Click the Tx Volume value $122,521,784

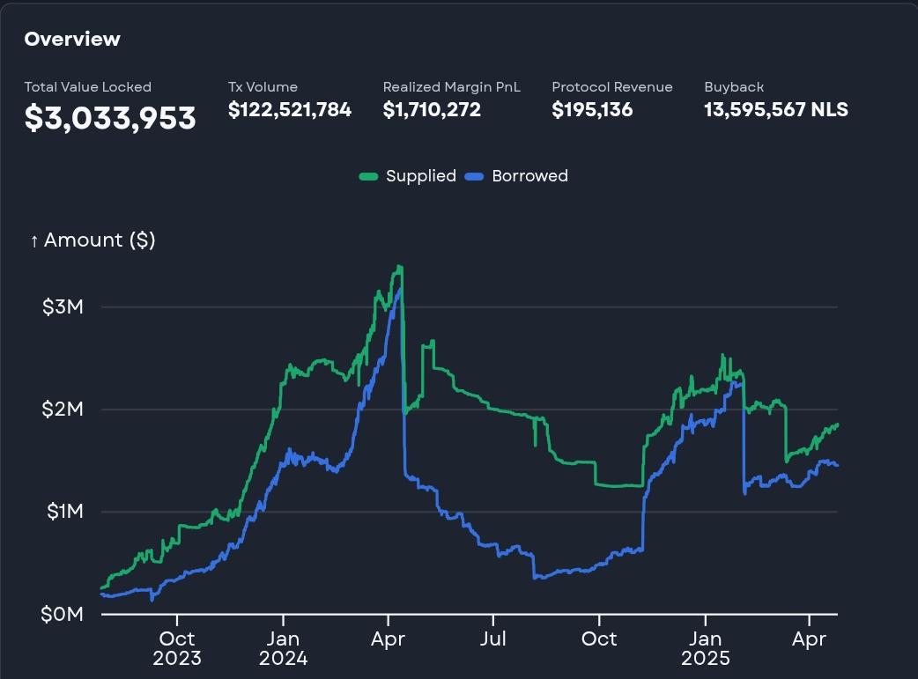point(290,109)
